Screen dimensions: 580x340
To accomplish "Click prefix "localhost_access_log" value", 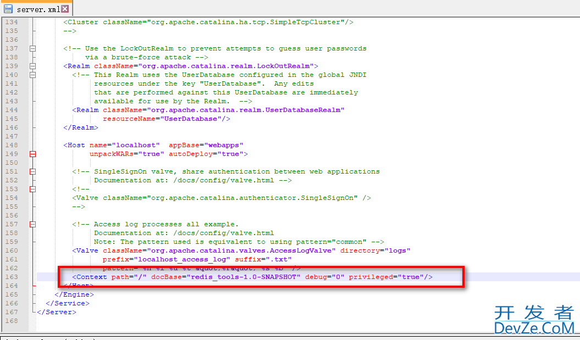I will click(x=182, y=260).
